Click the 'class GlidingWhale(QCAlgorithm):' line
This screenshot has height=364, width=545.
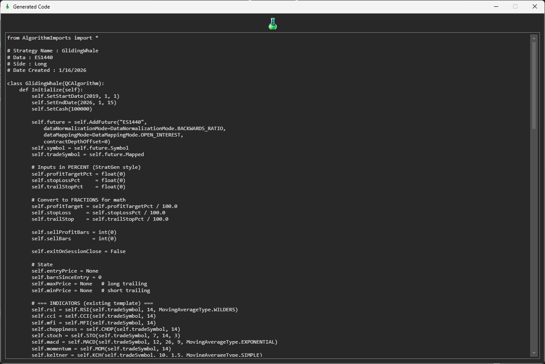56,83
